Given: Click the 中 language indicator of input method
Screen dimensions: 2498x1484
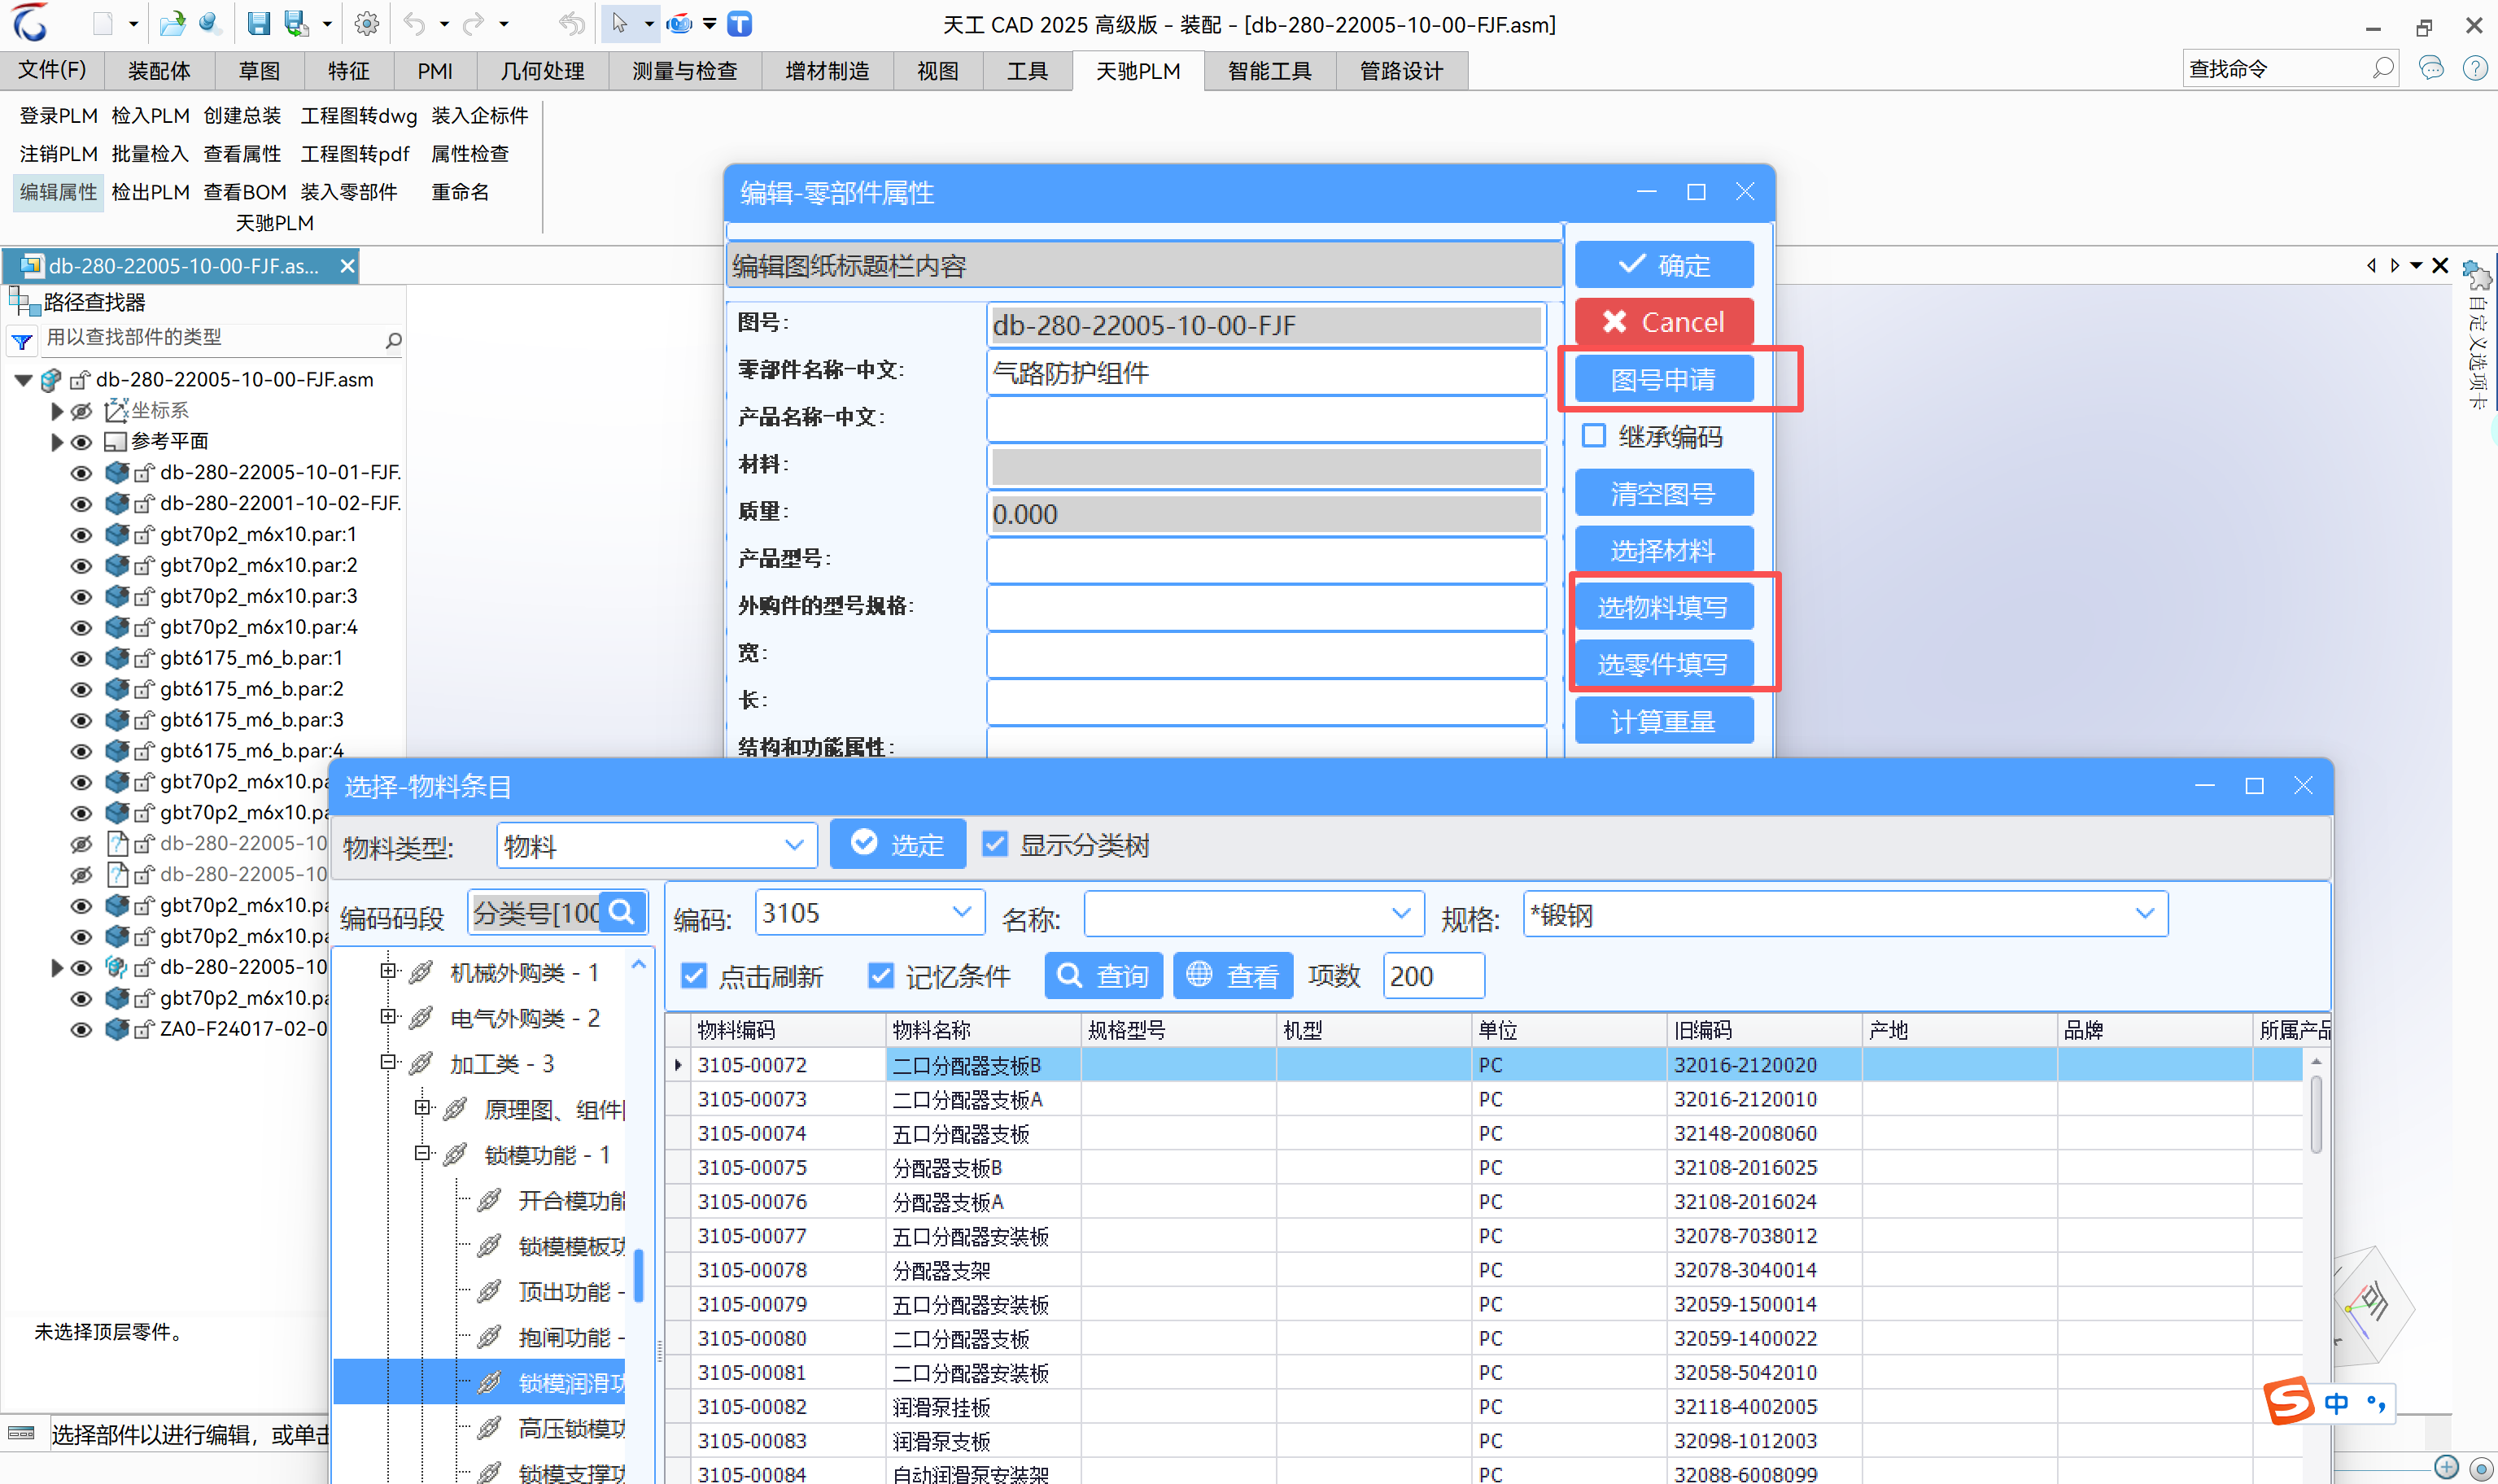Looking at the screenshot, I should click(2336, 1403).
